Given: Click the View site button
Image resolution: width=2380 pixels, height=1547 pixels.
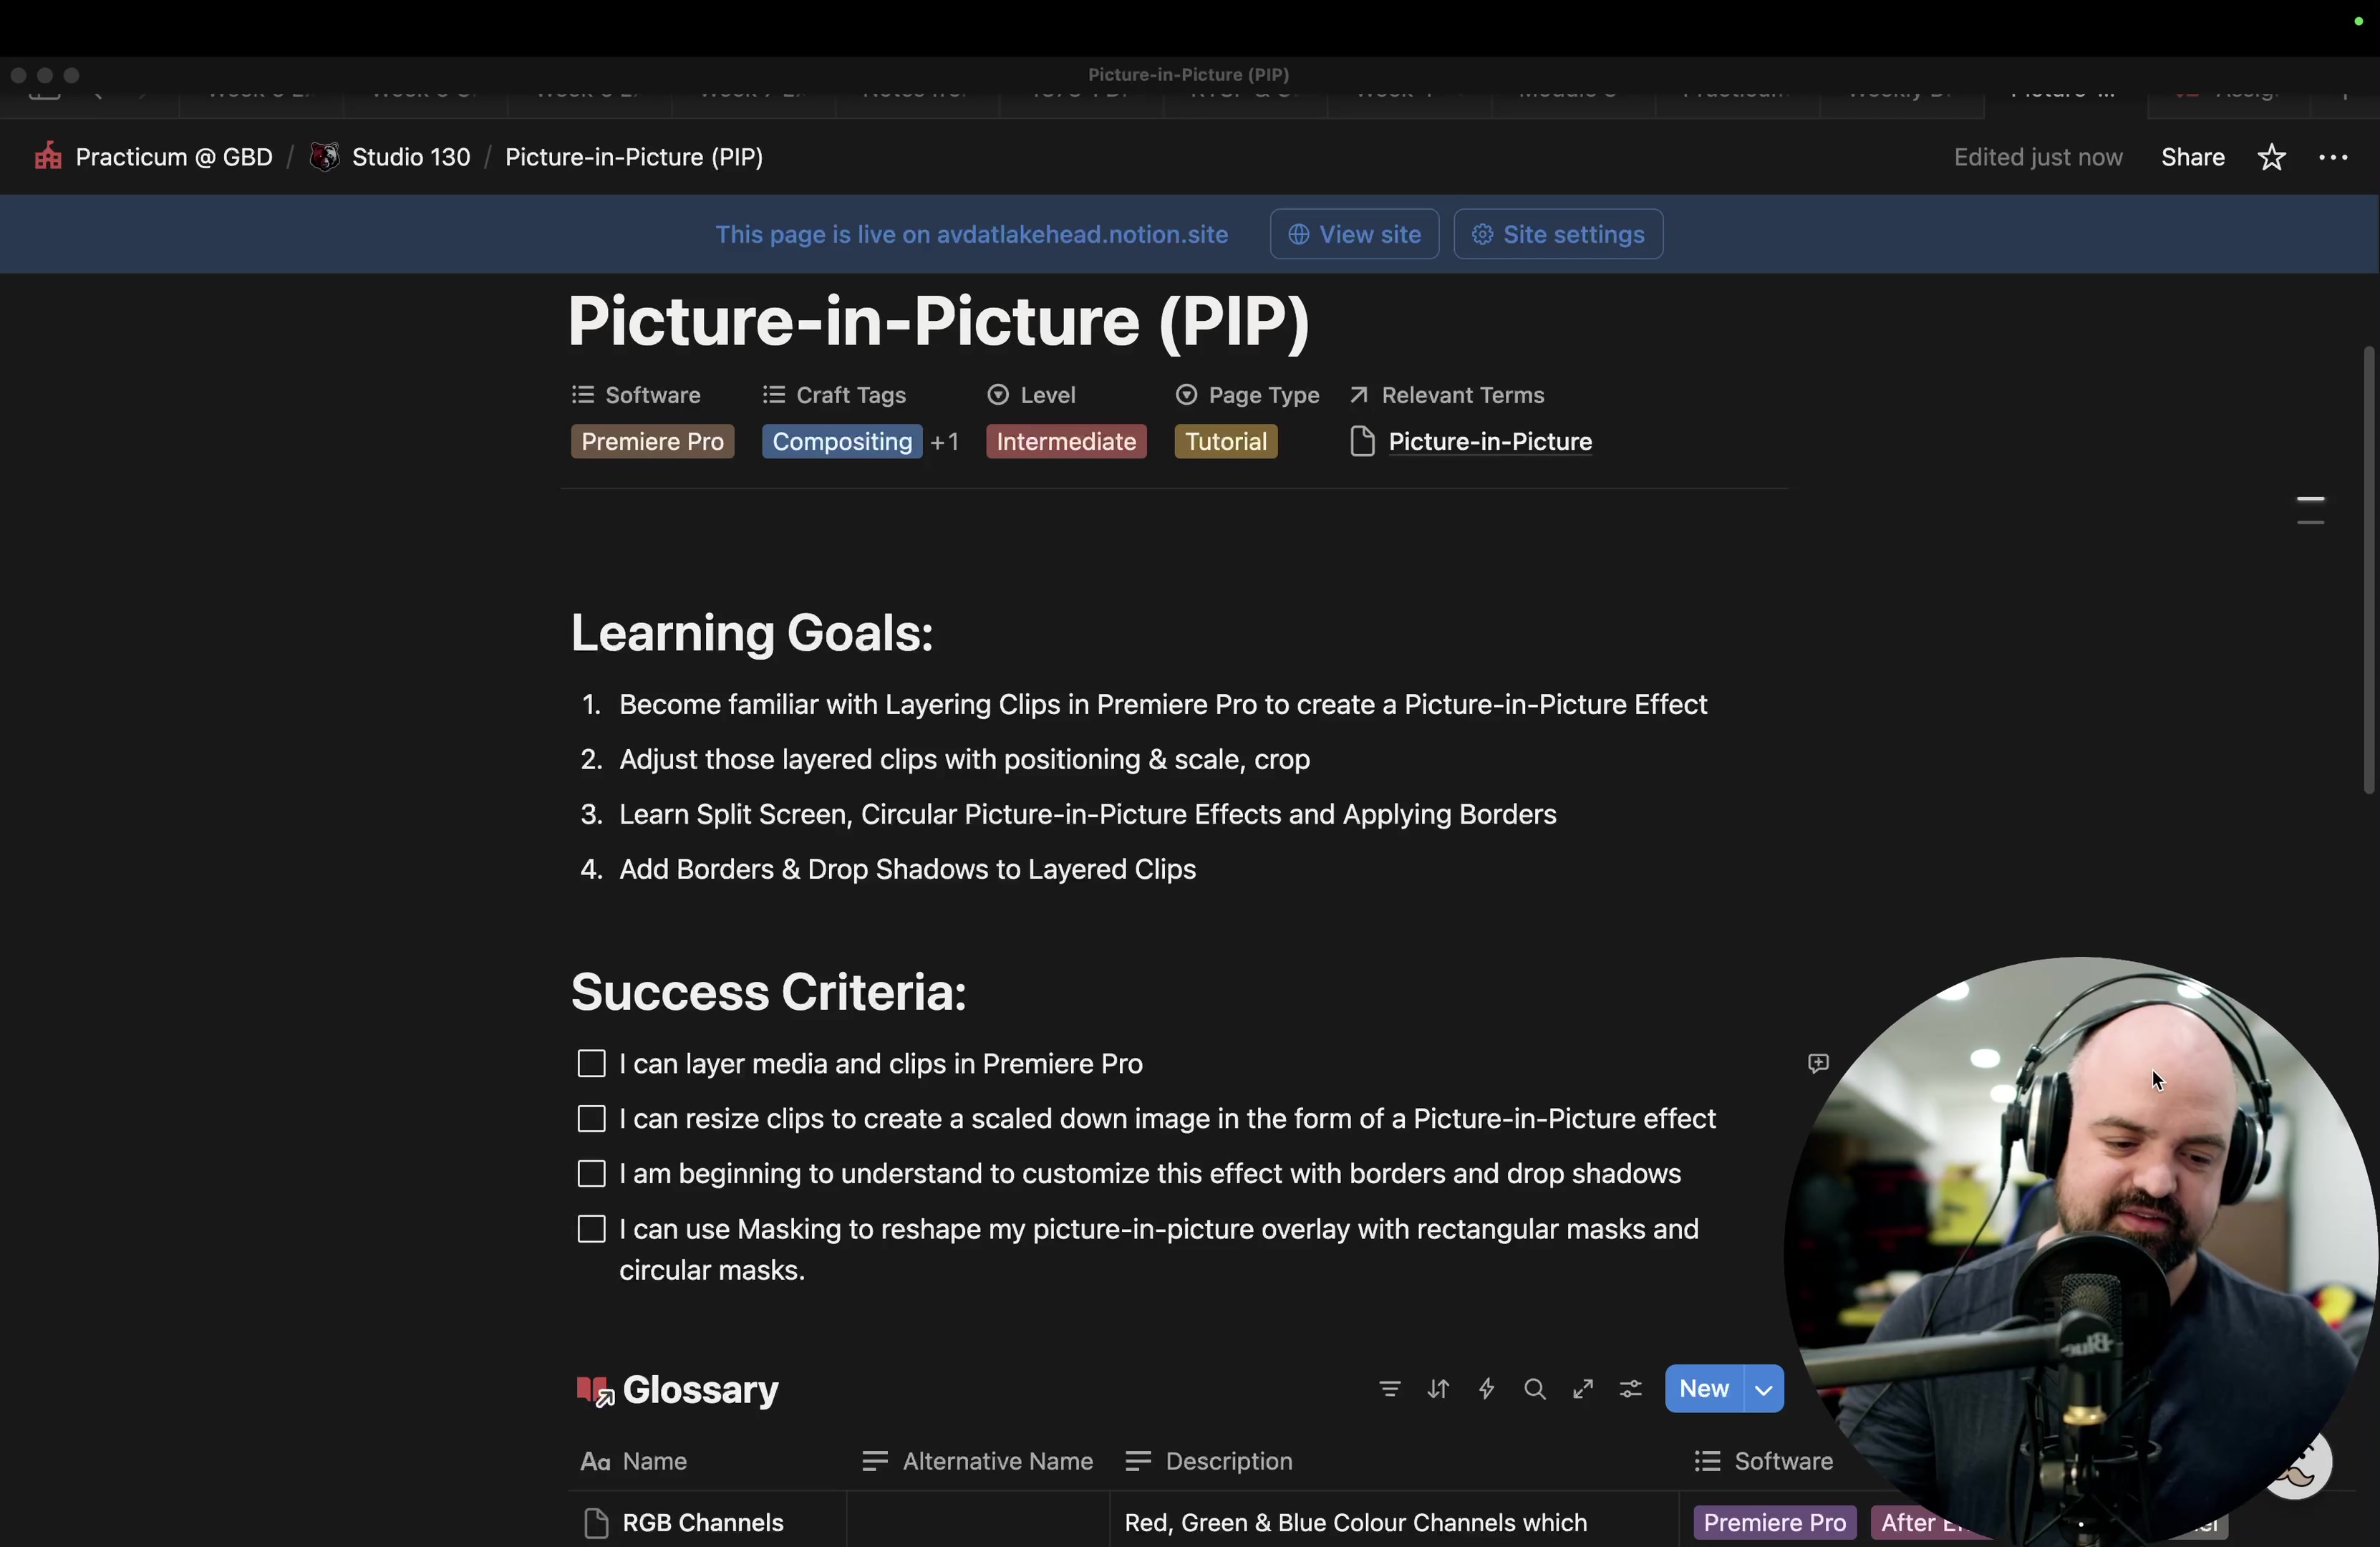Looking at the screenshot, I should pyautogui.click(x=1354, y=235).
